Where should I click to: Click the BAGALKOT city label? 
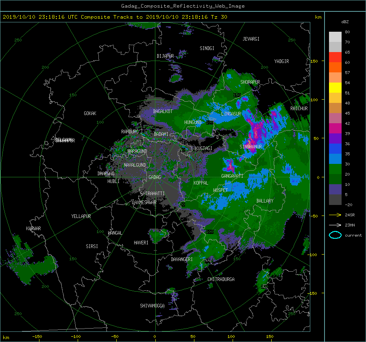[163, 111]
